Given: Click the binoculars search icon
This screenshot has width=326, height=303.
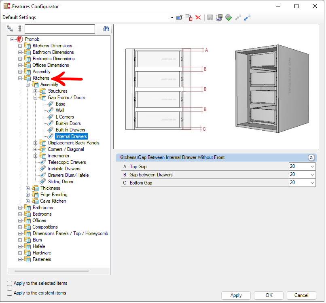Looking at the screenshot, I should (x=106, y=29).
